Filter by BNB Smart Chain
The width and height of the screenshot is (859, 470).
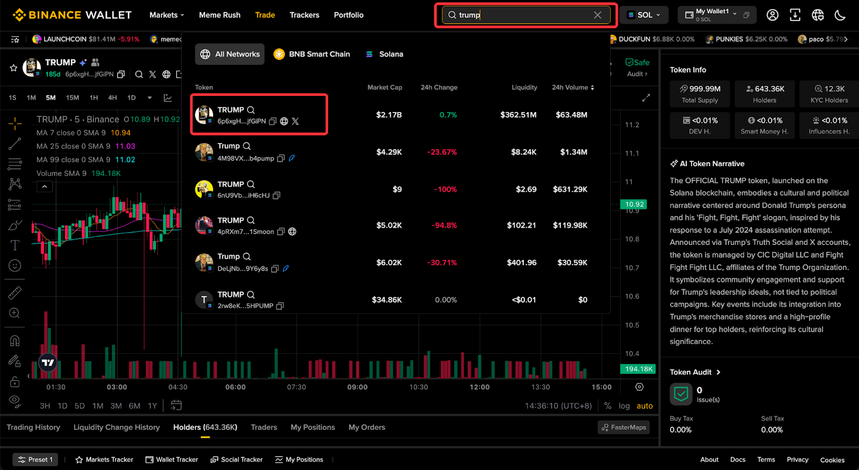pyautogui.click(x=312, y=54)
